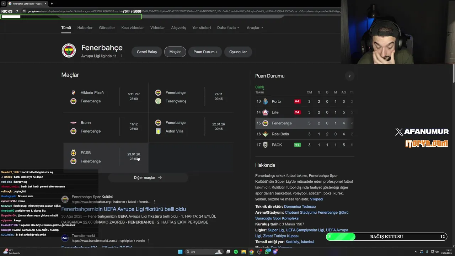Open the Windows Start menu
Viewport: 455px width, 256px height.
(x=180, y=252)
